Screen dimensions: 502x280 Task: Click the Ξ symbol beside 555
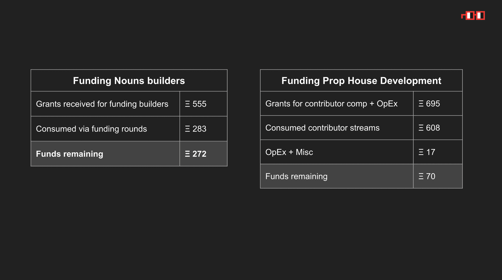pos(187,104)
